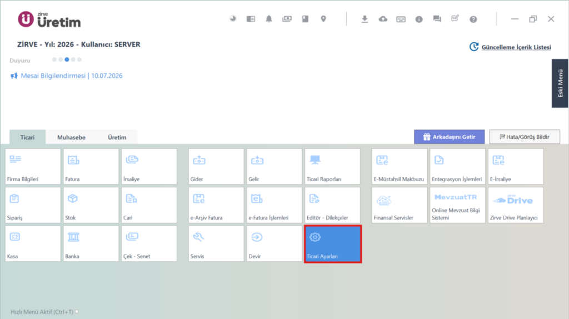Open the Çek - Senet tile

[x=149, y=243]
